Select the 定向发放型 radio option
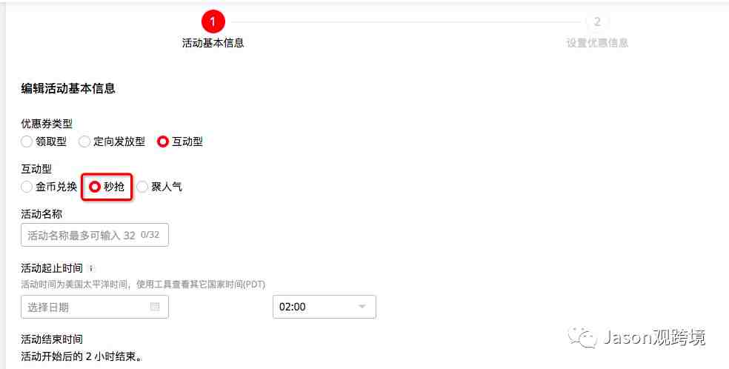 (84, 142)
